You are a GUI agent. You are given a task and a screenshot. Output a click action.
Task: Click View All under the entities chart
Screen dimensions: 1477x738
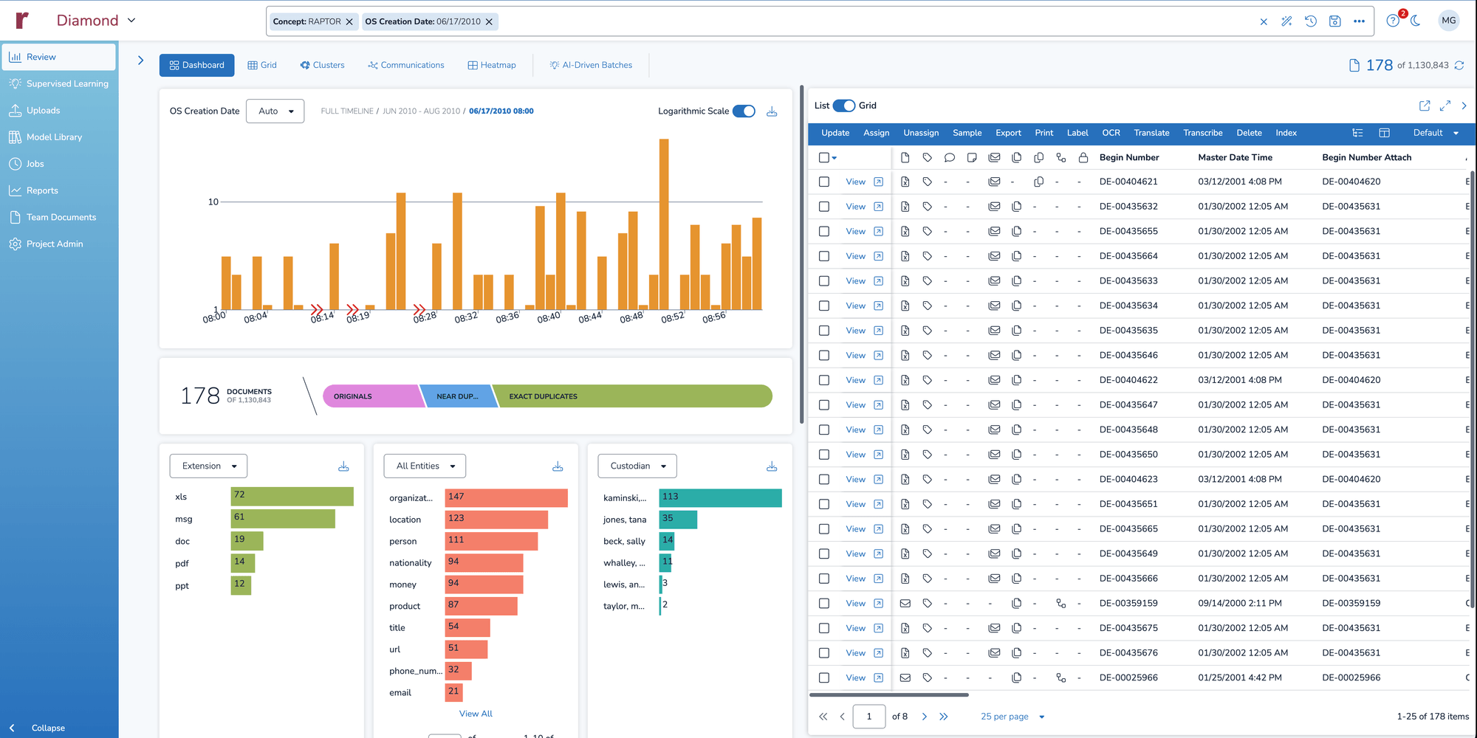[x=475, y=713]
